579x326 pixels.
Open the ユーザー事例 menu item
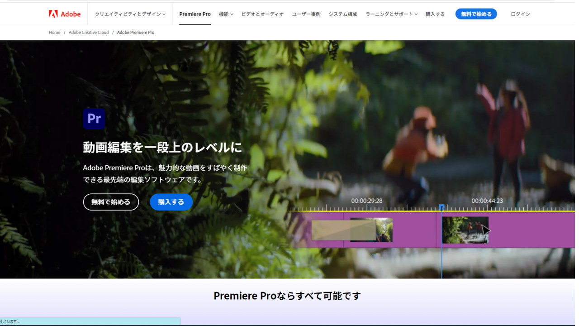(x=306, y=14)
